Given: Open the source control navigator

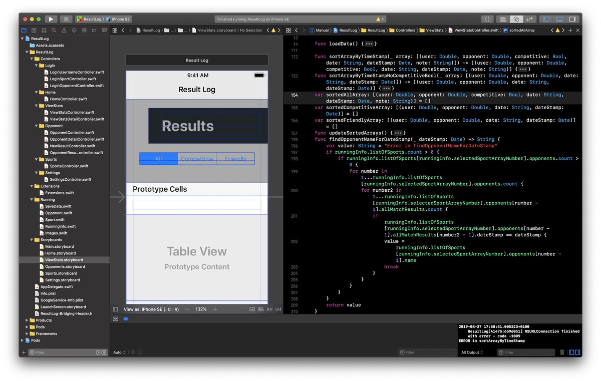Looking at the screenshot, I should click(x=34, y=30).
